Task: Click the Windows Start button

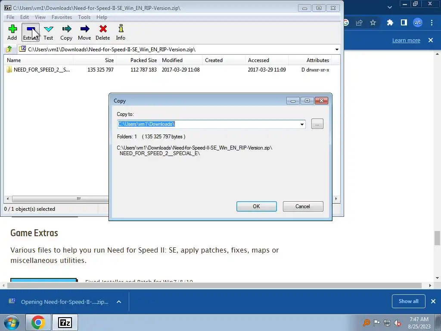Action: 11,322
